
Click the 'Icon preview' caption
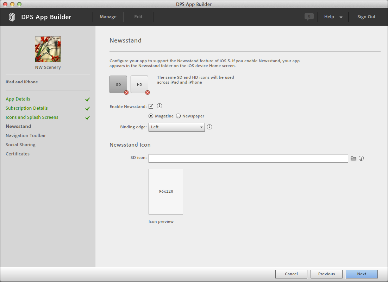[x=161, y=222]
